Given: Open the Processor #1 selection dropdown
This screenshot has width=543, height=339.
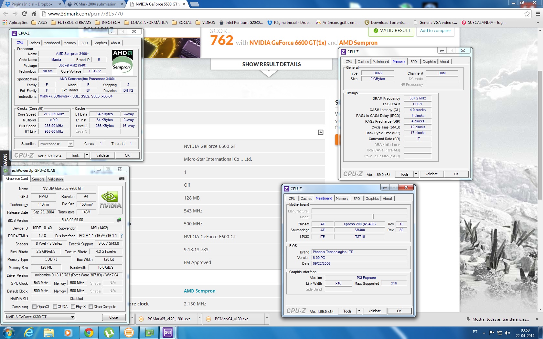Looking at the screenshot, I should [56, 144].
